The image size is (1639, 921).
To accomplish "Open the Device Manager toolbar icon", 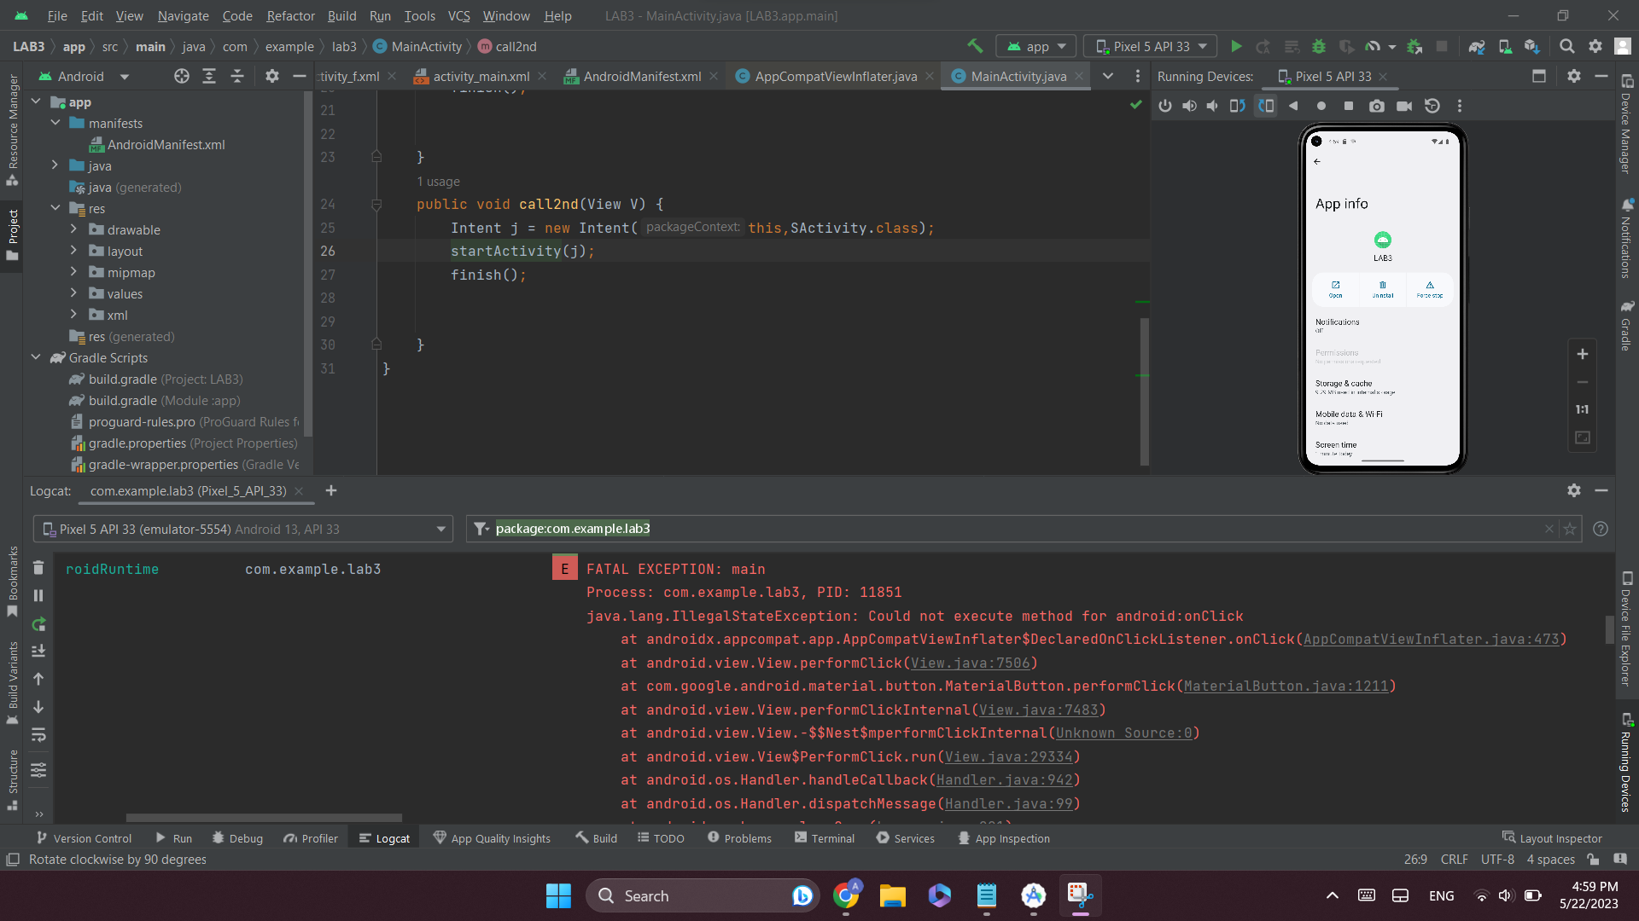I will [x=1505, y=46].
